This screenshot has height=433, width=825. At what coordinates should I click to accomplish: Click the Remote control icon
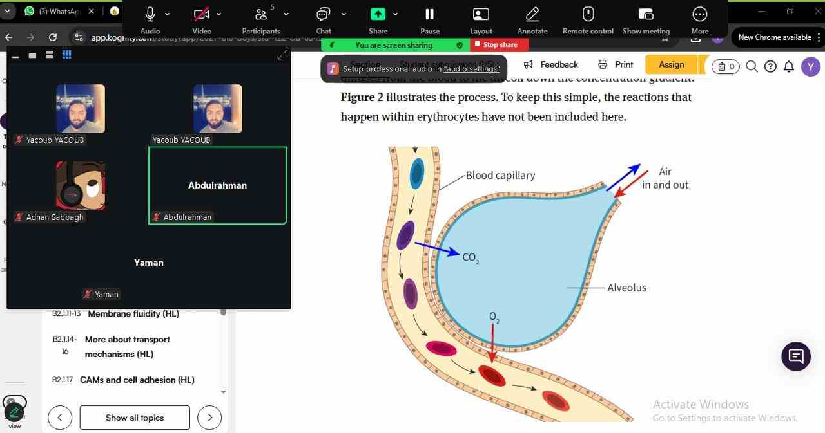(588, 15)
